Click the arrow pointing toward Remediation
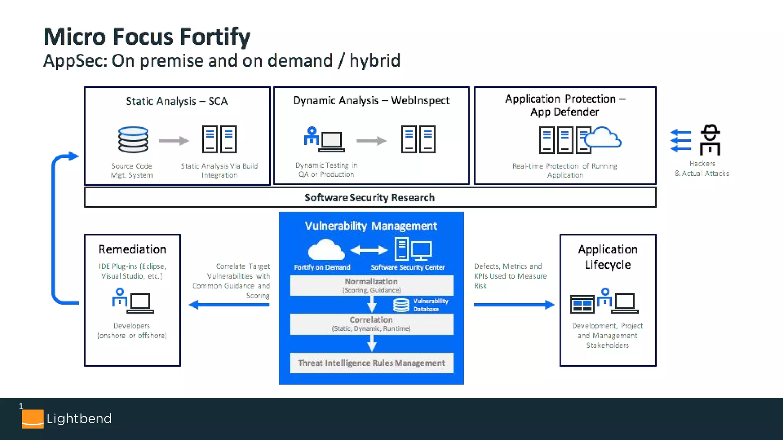The image size is (783, 440). 229,304
